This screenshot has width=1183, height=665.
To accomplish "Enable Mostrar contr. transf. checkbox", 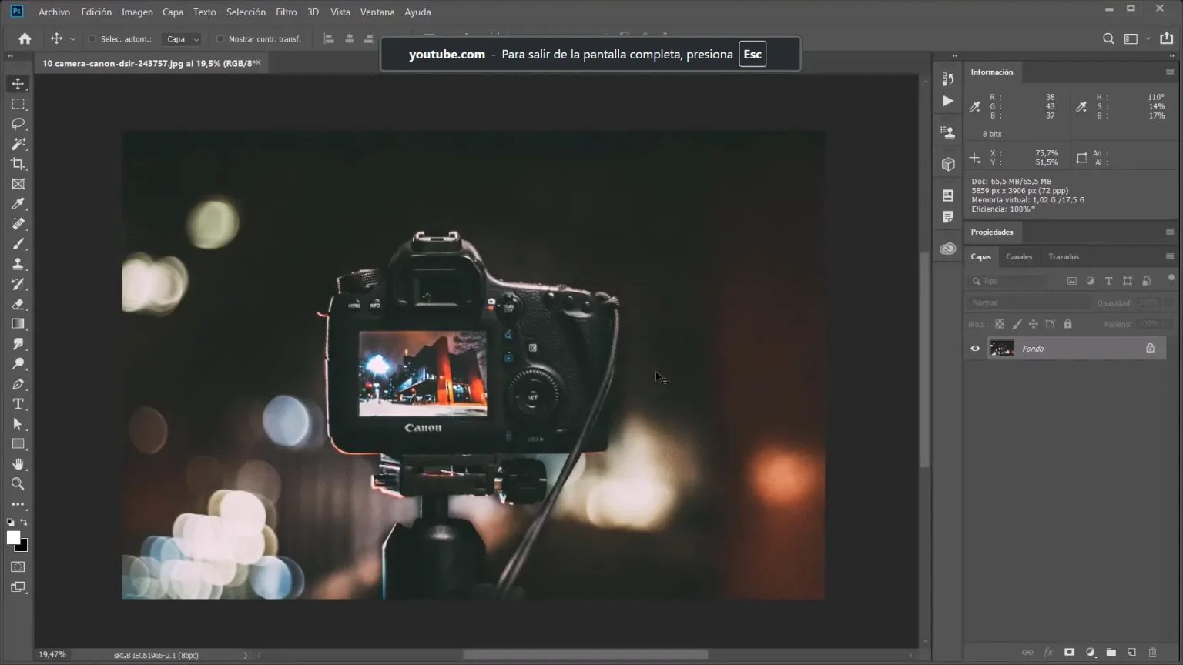I will (x=220, y=39).
